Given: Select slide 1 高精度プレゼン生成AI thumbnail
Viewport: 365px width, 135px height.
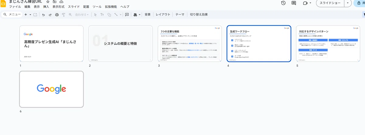Looking at the screenshot, I should coord(51,44).
